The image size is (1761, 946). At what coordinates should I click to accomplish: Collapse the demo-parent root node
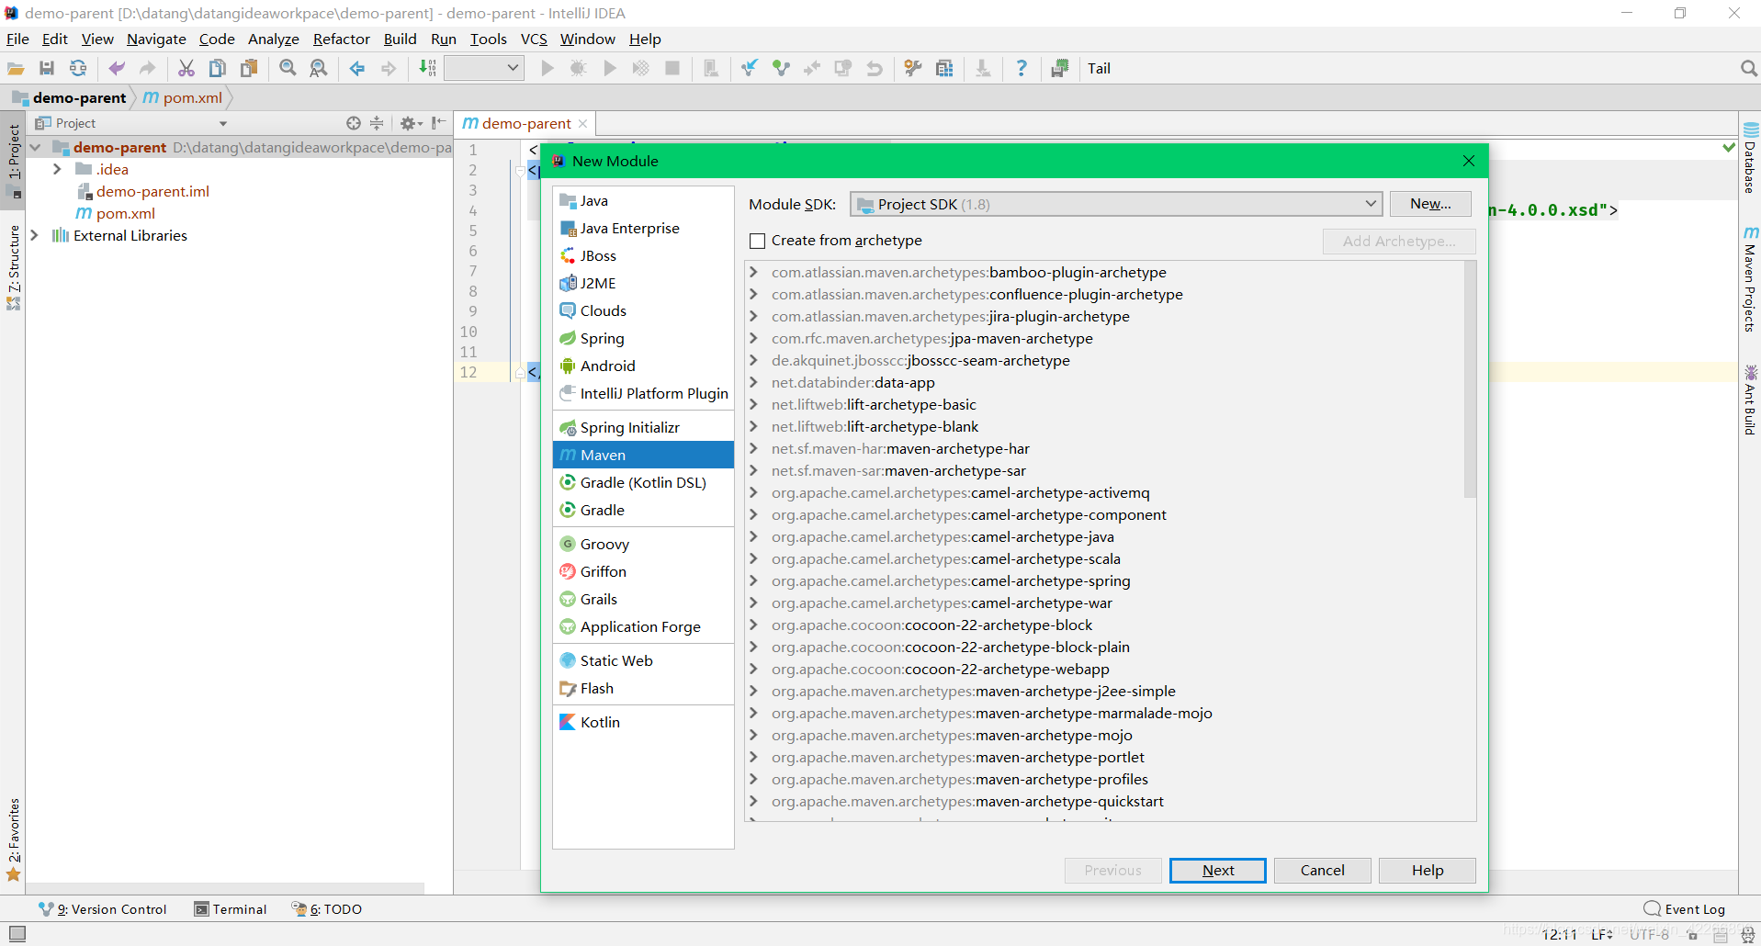click(x=35, y=147)
